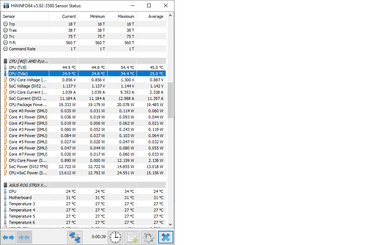Screen dimensions: 368x245
Task: Click the lightning icon beside Core #0 Power
Action: pyautogui.click(x=5, y=111)
